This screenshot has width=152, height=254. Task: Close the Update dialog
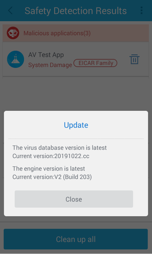[74, 199]
